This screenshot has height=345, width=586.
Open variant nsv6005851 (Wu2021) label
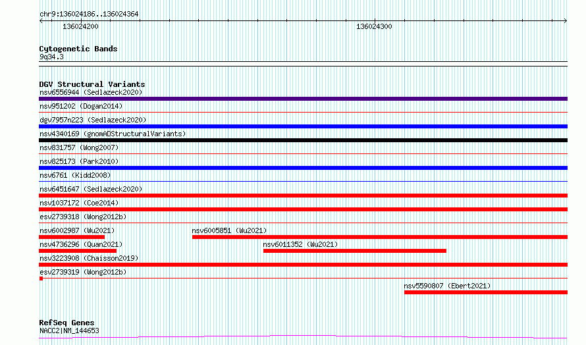point(230,230)
